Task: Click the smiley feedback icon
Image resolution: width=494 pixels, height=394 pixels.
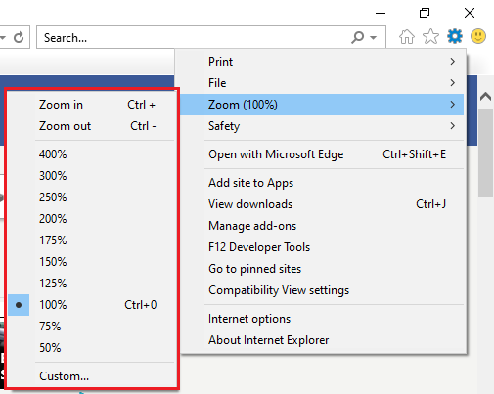Action: pyautogui.click(x=478, y=36)
